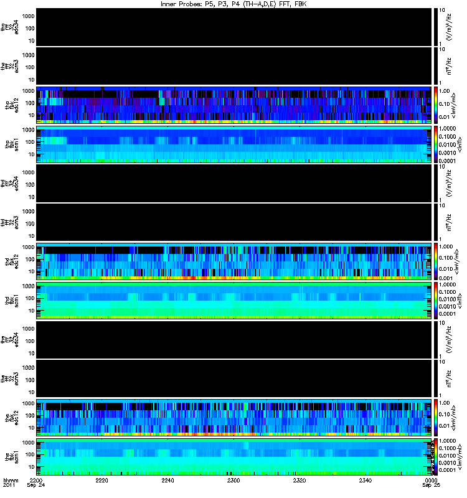Select the tha fbk edc12 color bar

point(436,105)
